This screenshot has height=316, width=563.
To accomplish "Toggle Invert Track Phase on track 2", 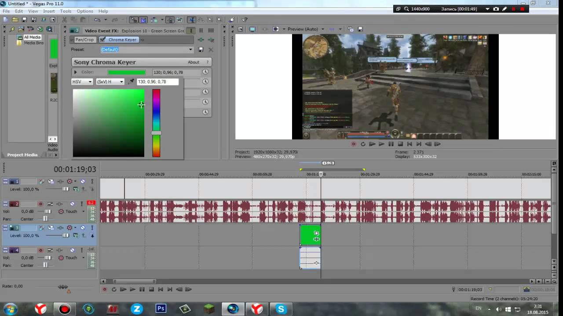I will click(50, 204).
